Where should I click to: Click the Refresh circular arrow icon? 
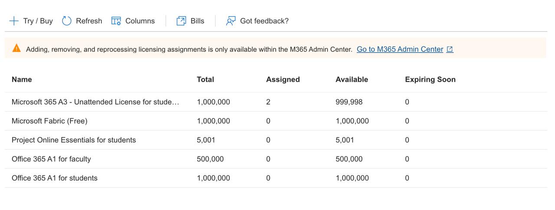pyautogui.click(x=66, y=21)
